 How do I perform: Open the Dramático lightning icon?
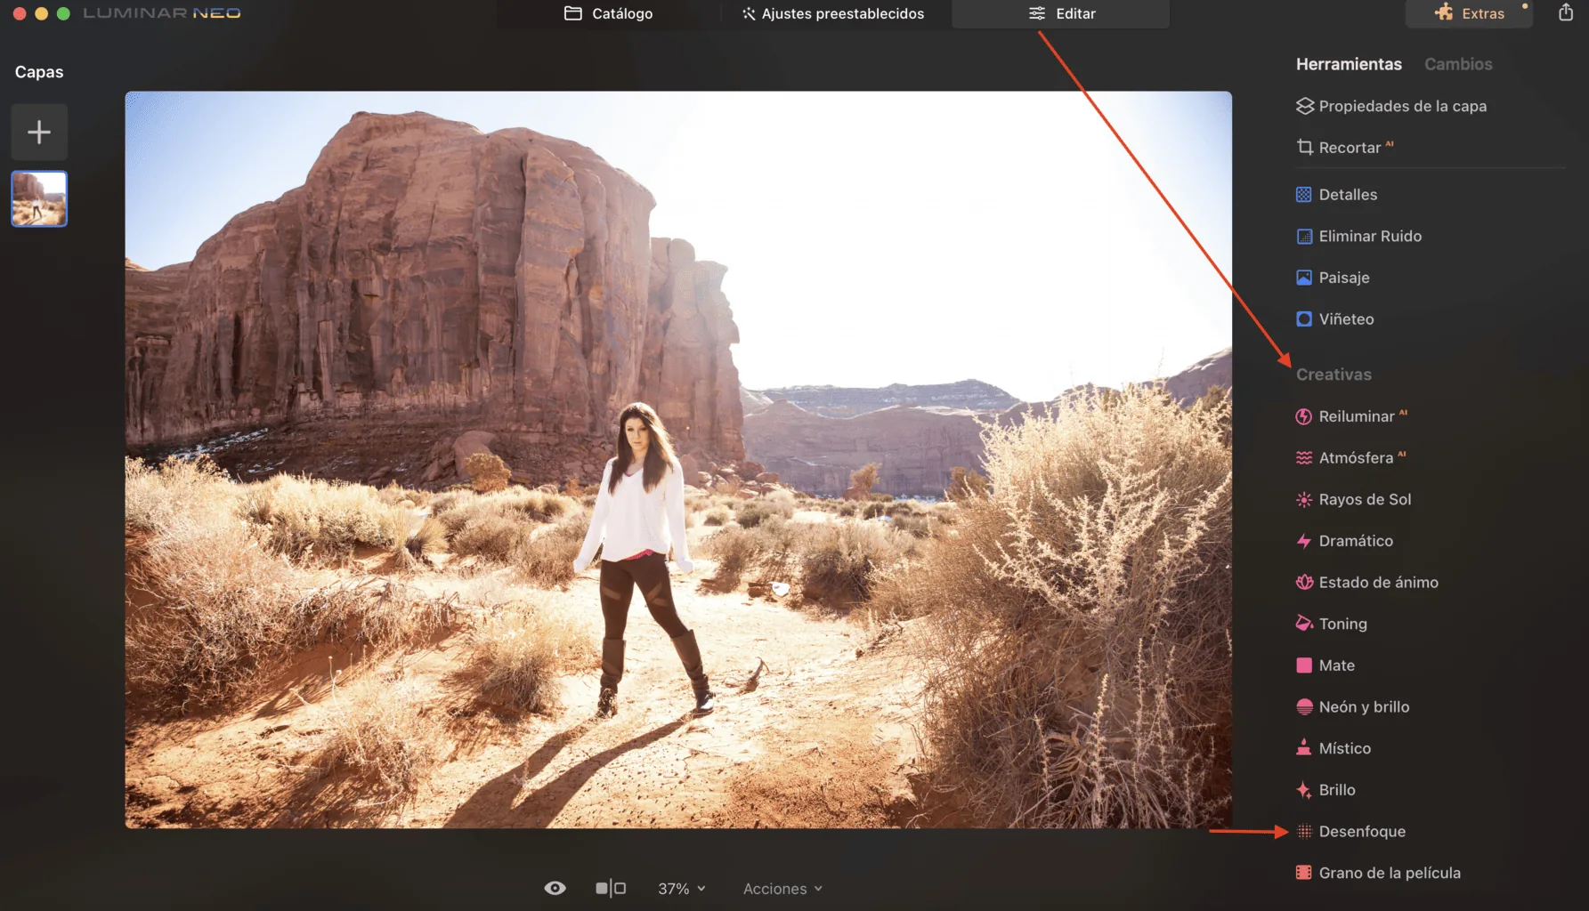pyautogui.click(x=1304, y=541)
